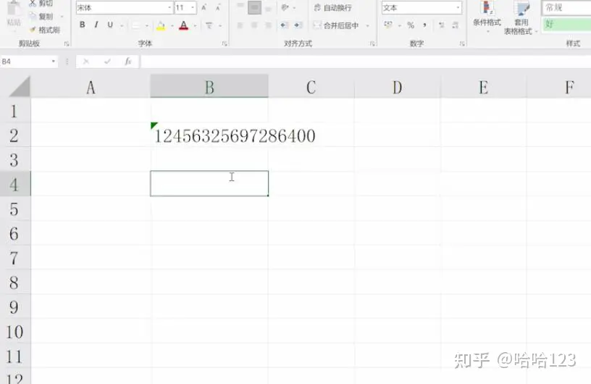
Task: Enable bottom vertical alignment
Action: click(x=269, y=8)
